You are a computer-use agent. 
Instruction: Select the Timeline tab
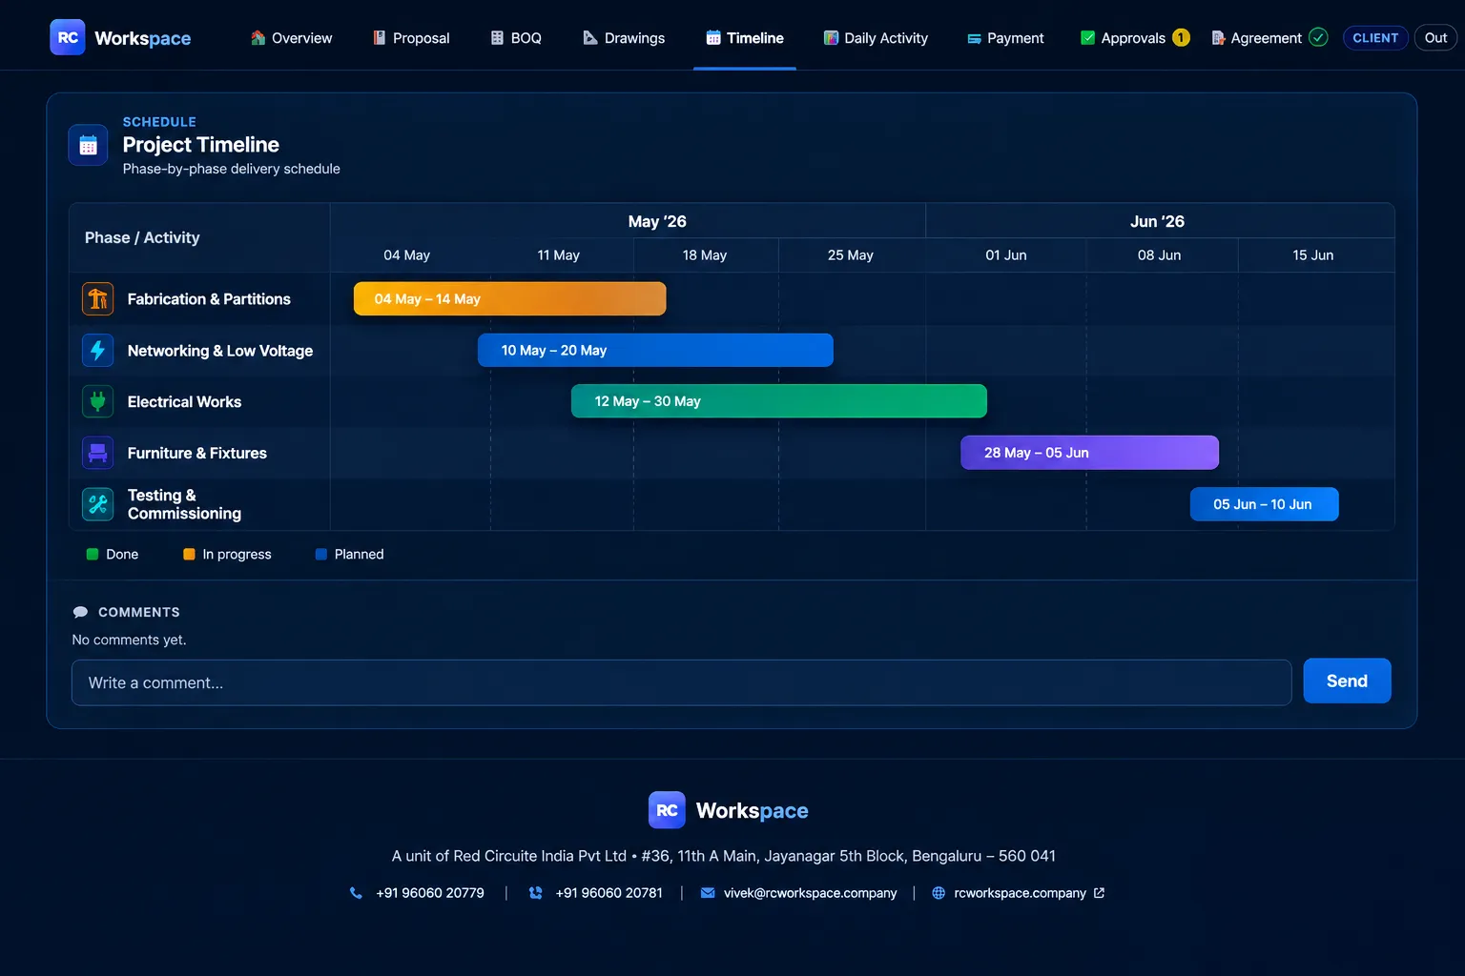click(745, 38)
